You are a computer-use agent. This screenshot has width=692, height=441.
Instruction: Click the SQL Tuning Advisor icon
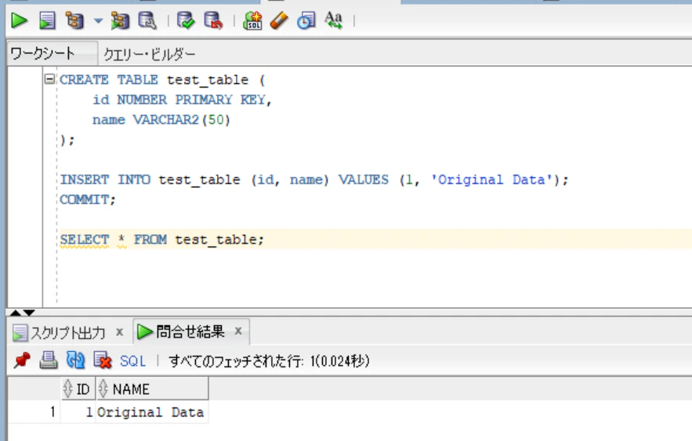(x=147, y=20)
